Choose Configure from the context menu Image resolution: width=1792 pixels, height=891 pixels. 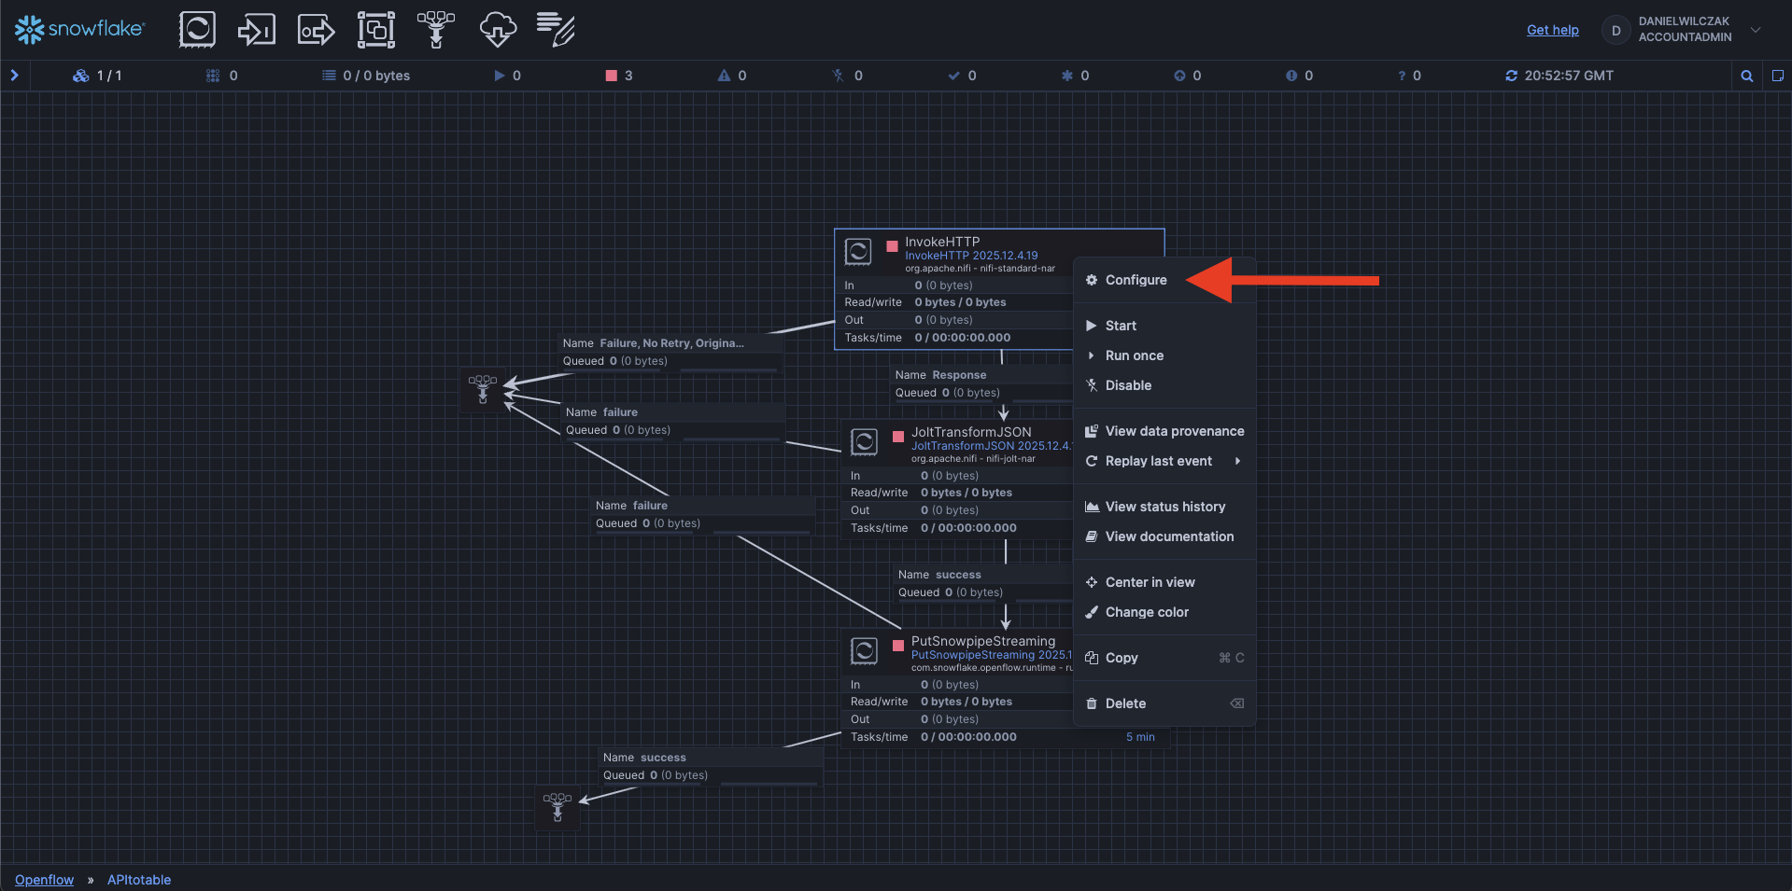[x=1136, y=280]
